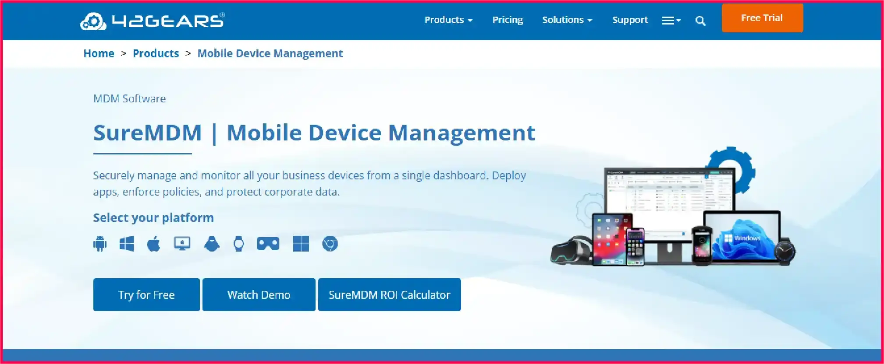
Task: Select the VR headset platform icon
Action: pos(268,244)
